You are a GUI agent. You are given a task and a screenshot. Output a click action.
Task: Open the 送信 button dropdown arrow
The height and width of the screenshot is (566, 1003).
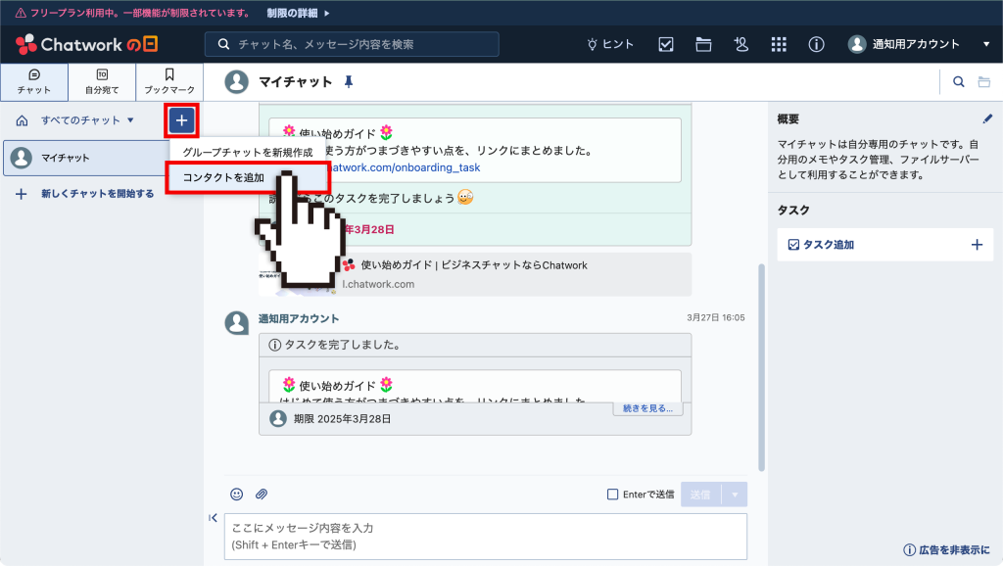[736, 495]
